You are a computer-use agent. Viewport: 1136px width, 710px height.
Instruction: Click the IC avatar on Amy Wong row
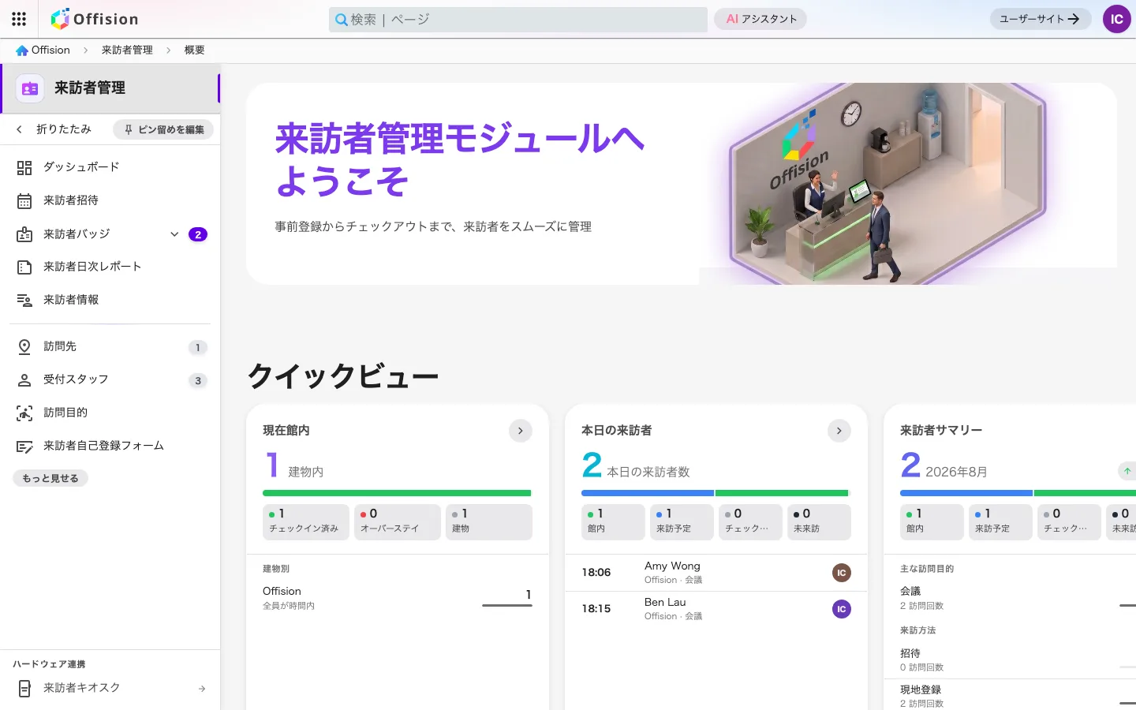point(842,573)
